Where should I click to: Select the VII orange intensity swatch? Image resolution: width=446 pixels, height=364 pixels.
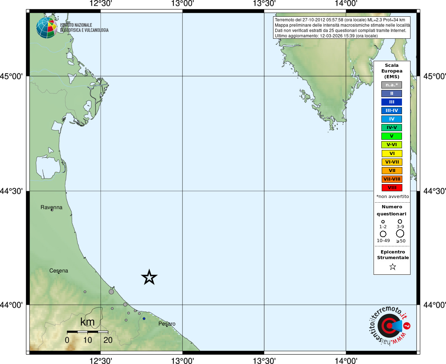tap(392, 171)
